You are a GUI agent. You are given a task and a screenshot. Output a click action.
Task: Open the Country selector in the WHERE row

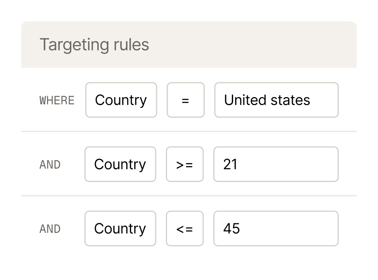[121, 100]
